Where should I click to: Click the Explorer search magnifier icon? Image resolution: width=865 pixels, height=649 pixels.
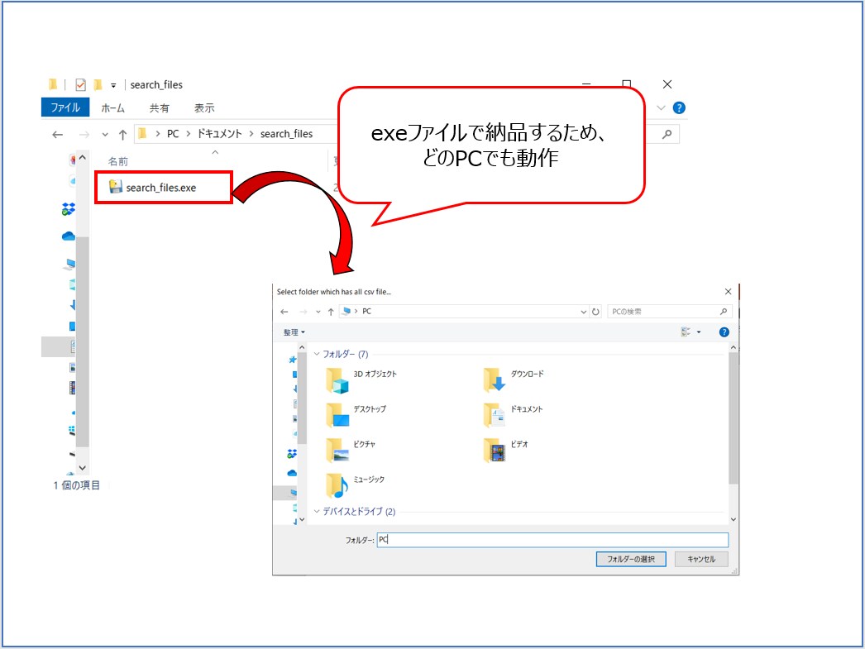tap(667, 134)
